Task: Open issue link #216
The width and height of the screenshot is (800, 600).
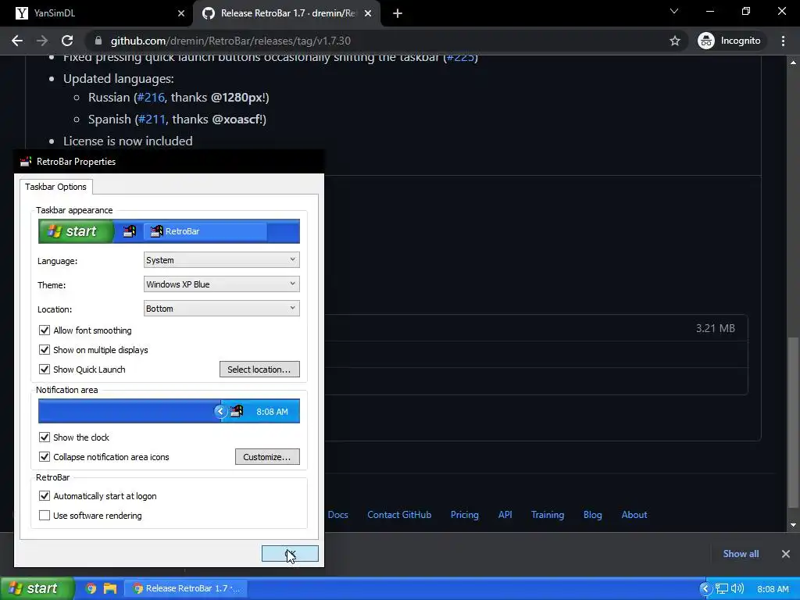Action: (x=151, y=98)
